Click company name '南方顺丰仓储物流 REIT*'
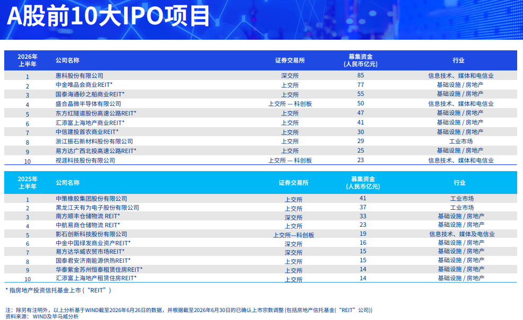Screen dimensions: 523x320 point(88,216)
